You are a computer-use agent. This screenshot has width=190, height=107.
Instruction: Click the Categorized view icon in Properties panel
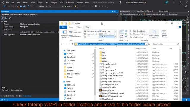coord(3,18)
